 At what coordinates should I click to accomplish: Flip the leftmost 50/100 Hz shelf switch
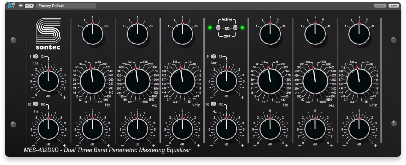pos(36,104)
